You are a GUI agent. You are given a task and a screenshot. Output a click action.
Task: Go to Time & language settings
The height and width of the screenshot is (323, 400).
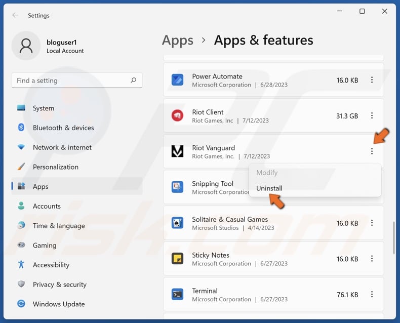[x=59, y=226]
